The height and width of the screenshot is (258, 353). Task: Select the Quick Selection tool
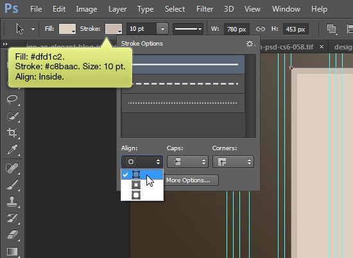point(12,116)
